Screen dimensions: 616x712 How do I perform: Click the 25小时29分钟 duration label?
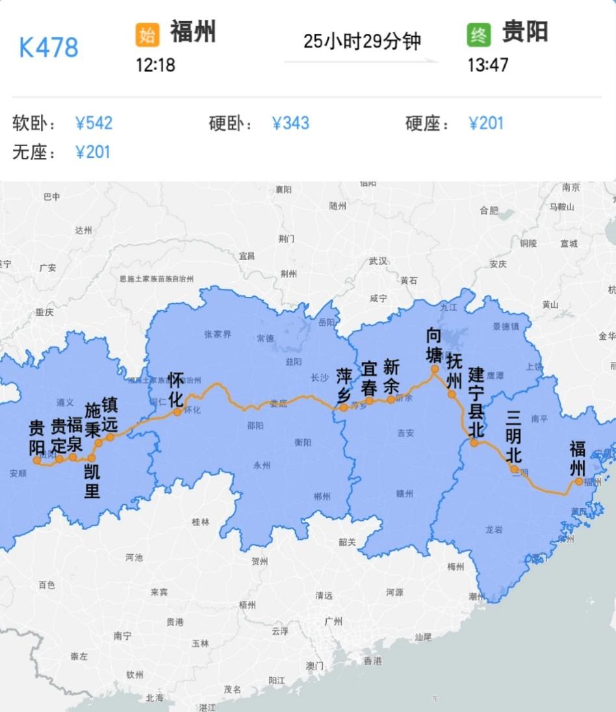pyautogui.click(x=361, y=40)
